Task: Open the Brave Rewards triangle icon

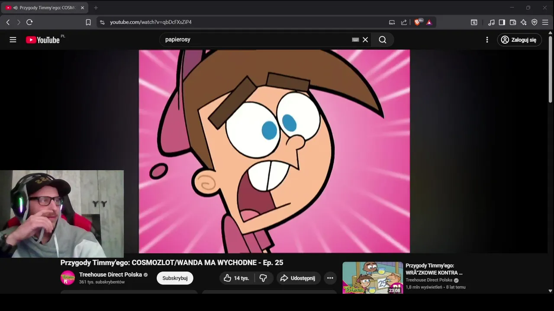Action: pyautogui.click(x=429, y=22)
